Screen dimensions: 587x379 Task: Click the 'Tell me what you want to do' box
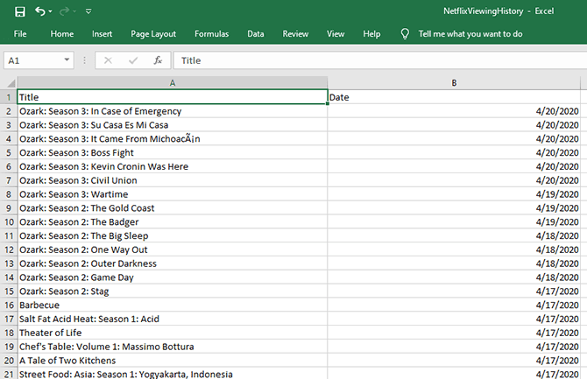pyautogui.click(x=470, y=33)
